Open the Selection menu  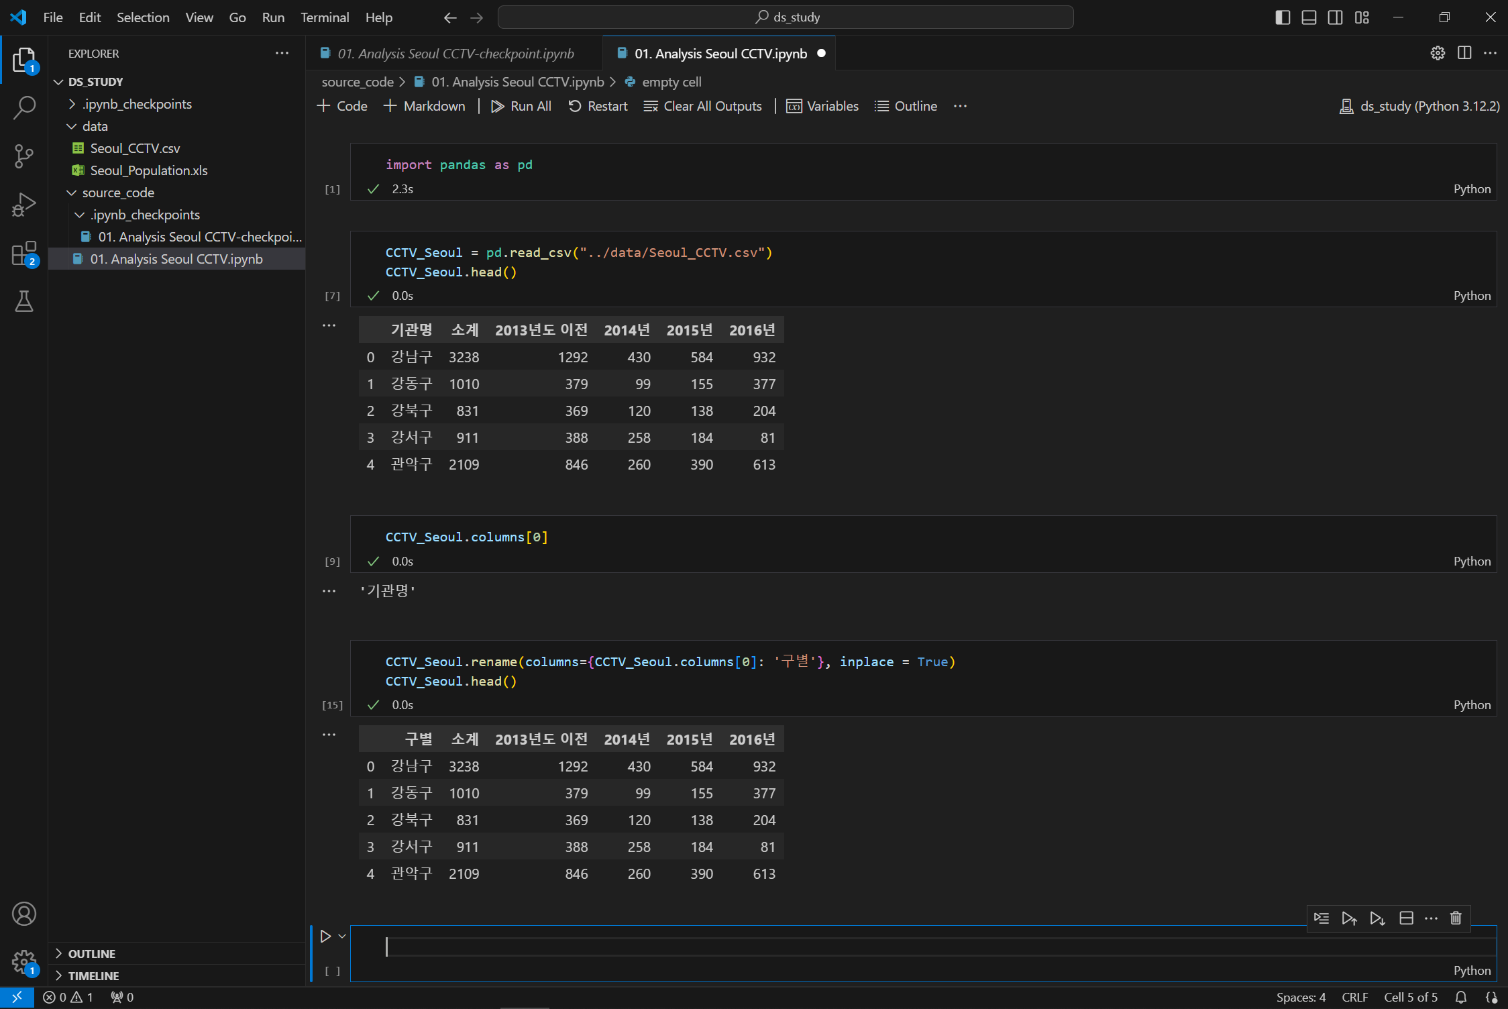[143, 17]
